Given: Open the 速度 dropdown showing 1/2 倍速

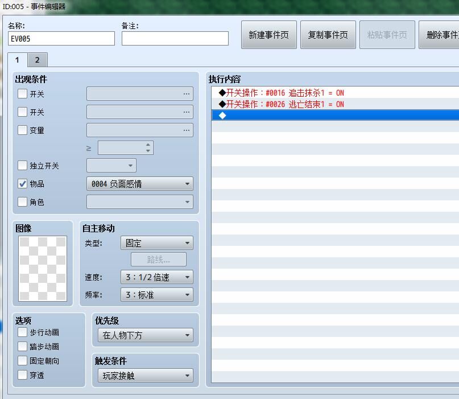Looking at the screenshot, I should click(156, 277).
